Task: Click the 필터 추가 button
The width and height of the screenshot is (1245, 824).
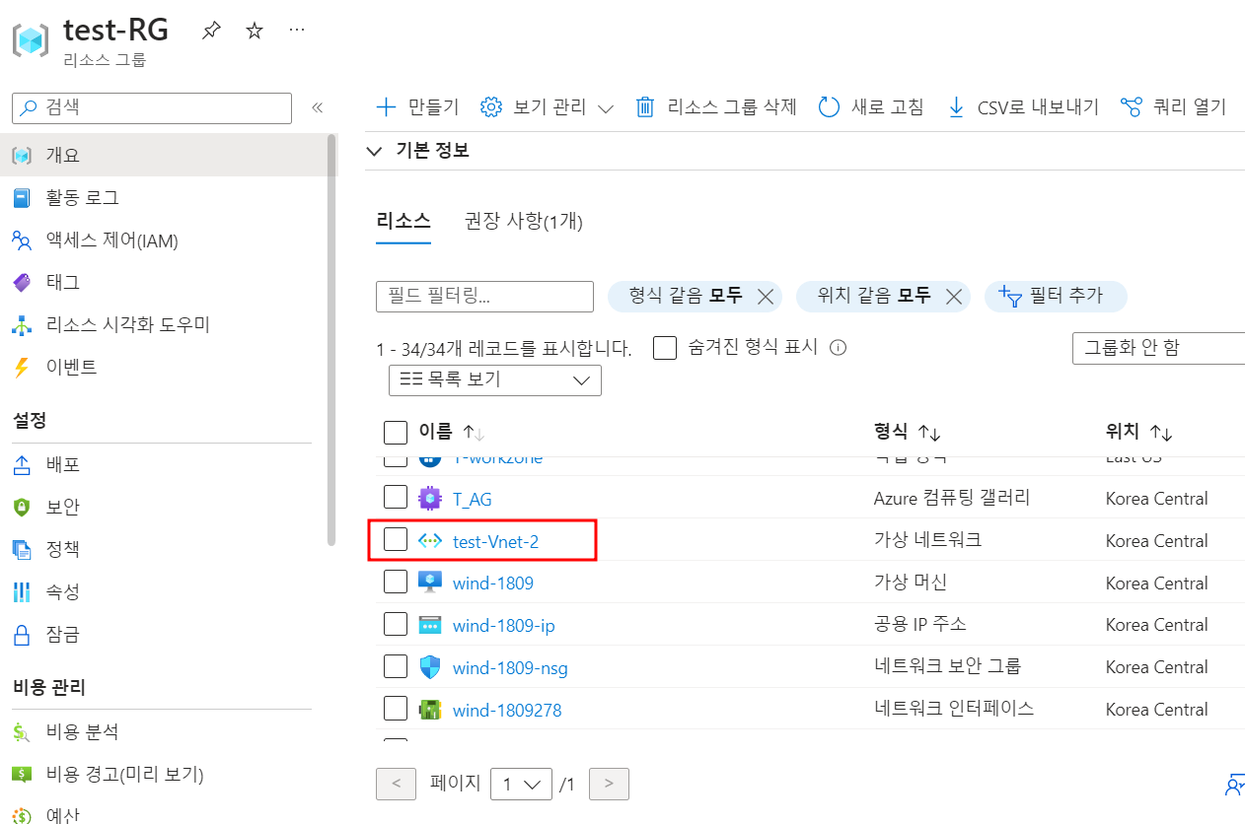Action: (1056, 296)
